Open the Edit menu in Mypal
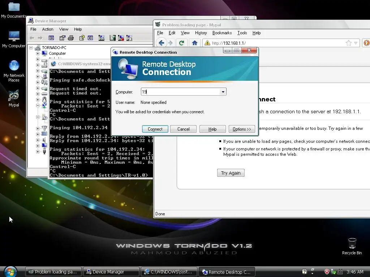 pos(172,33)
